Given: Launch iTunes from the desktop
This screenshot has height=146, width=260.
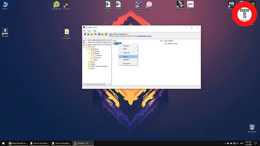Looking at the screenshot, I should click(149, 5).
